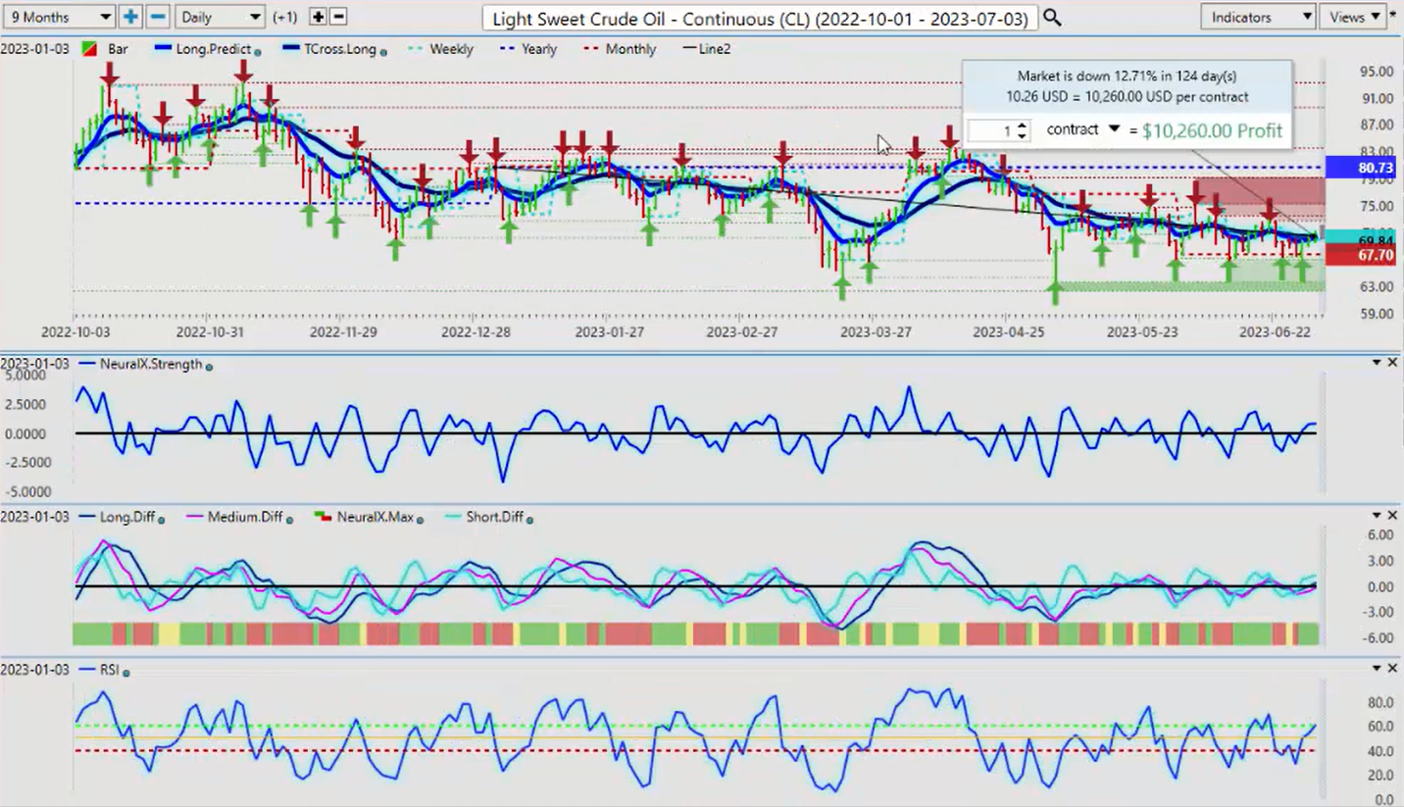Click the green support zone shading

pyautogui.click(x=1190, y=286)
